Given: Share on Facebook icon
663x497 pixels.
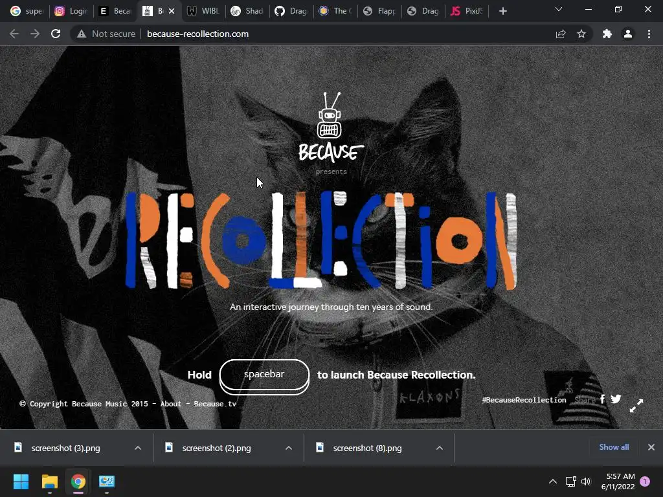Looking at the screenshot, I should 603,399.
